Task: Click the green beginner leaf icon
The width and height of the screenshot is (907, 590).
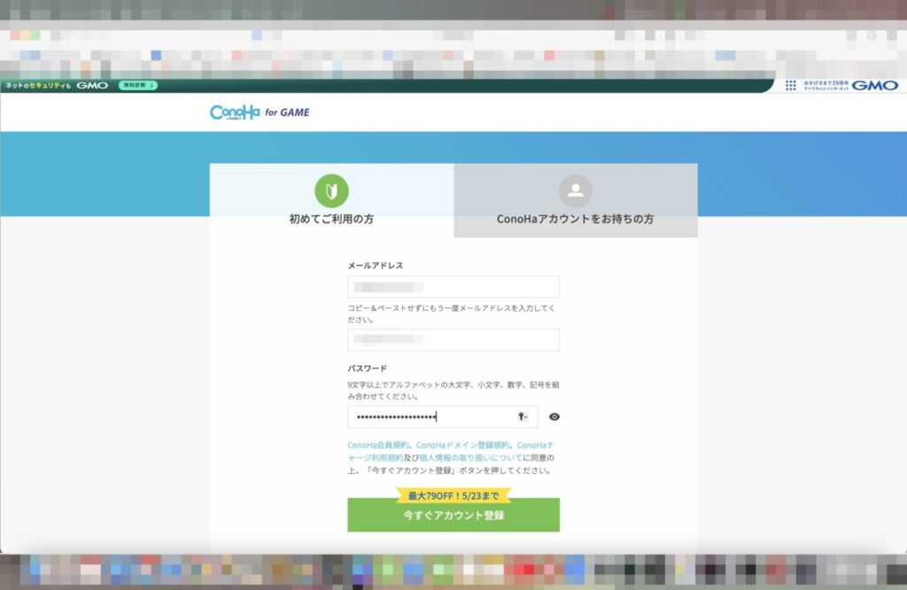Action: (331, 190)
